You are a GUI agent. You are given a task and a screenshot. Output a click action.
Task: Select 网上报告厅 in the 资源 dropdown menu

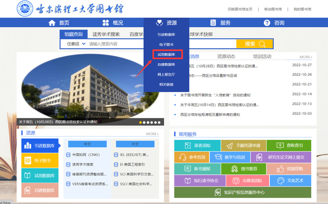[x=166, y=74]
